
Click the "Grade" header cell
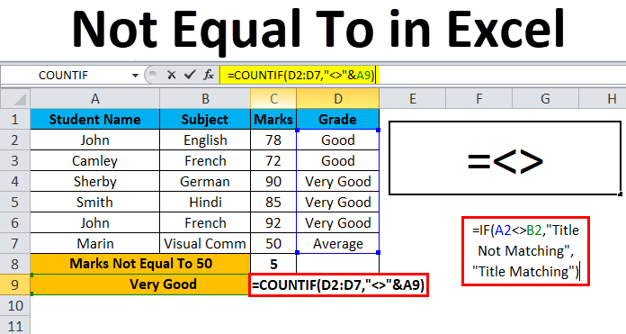(x=338, y=119)
